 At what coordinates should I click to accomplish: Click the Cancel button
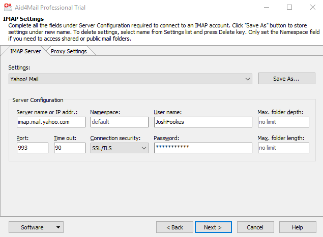pyautogui.click(x=255, y=227)
